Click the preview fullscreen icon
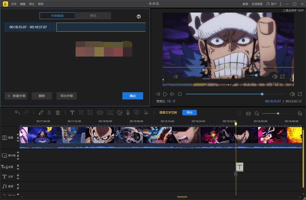306x200 pixels. 300,94
